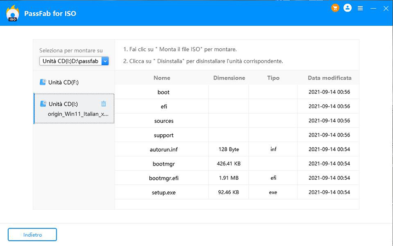Open the hamburger menu in title bar
Screen dimensions: 393x246
tap(360, 8)
